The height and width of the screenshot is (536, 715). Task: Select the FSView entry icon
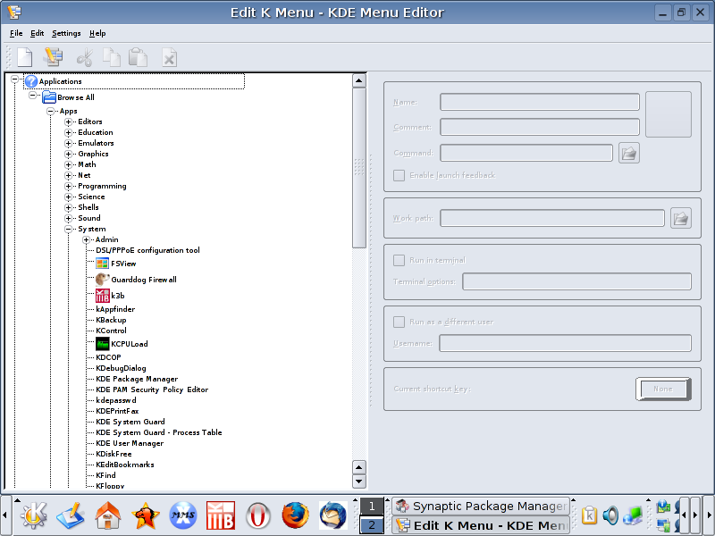tap(103, 264)
